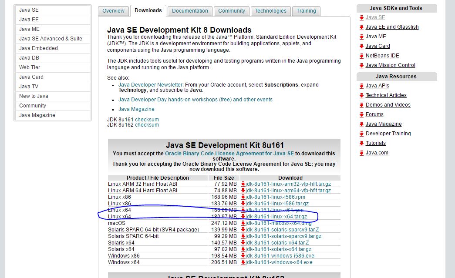Click red download arrow beside jdk-8u161-linux-arm32-vfp-hflt.tar.gz
Viewport: 455px width, 278px height.
243,184
